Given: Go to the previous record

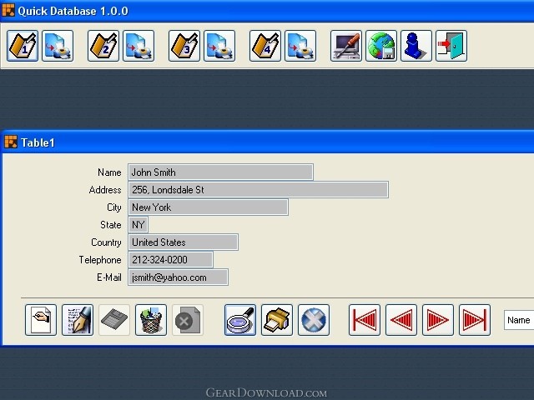Looking at the screenshot, I should tap(401, 320).
